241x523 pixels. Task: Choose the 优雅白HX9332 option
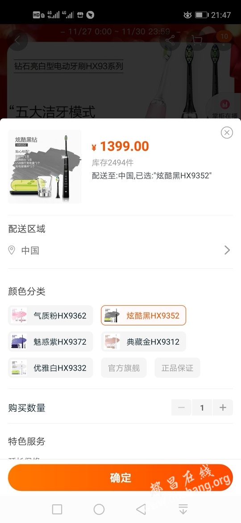[50, 368]
